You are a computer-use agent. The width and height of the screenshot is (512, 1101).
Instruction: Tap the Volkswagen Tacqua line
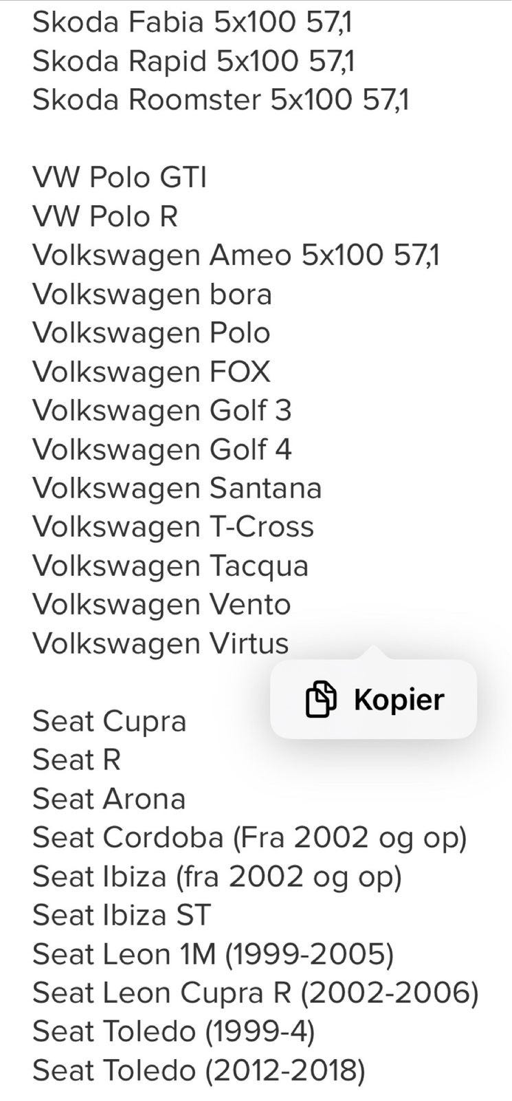pos(170,566)
